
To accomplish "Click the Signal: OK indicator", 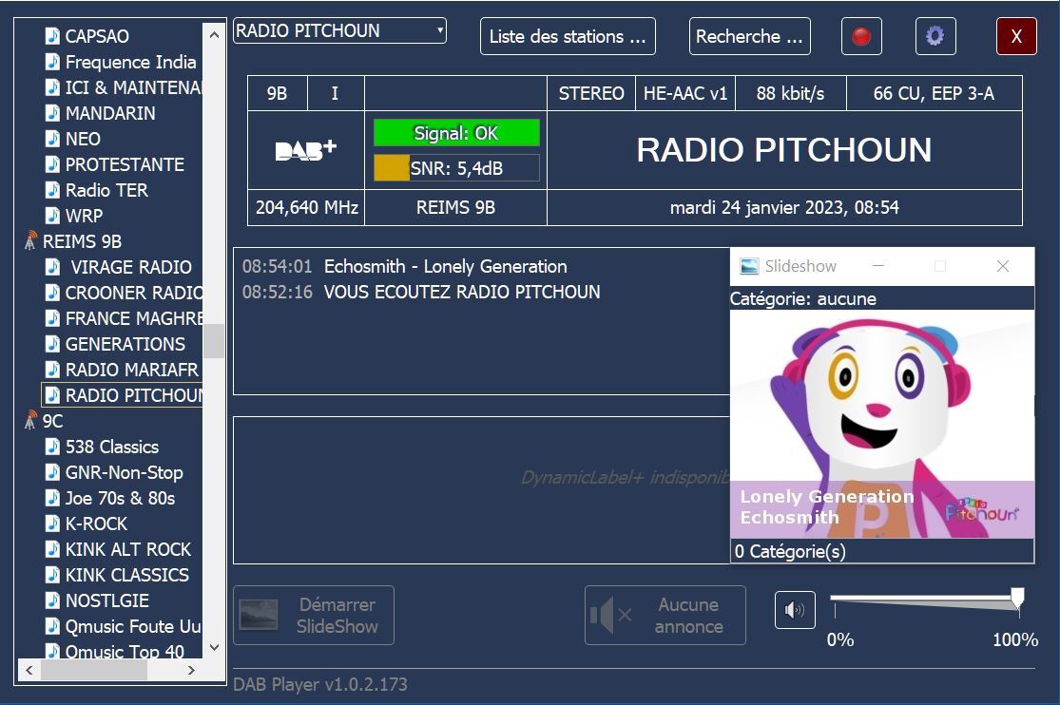I will 456,133.
